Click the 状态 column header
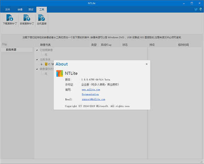Image resolution: width=204 pixels, height=164 pixels. 125,45
